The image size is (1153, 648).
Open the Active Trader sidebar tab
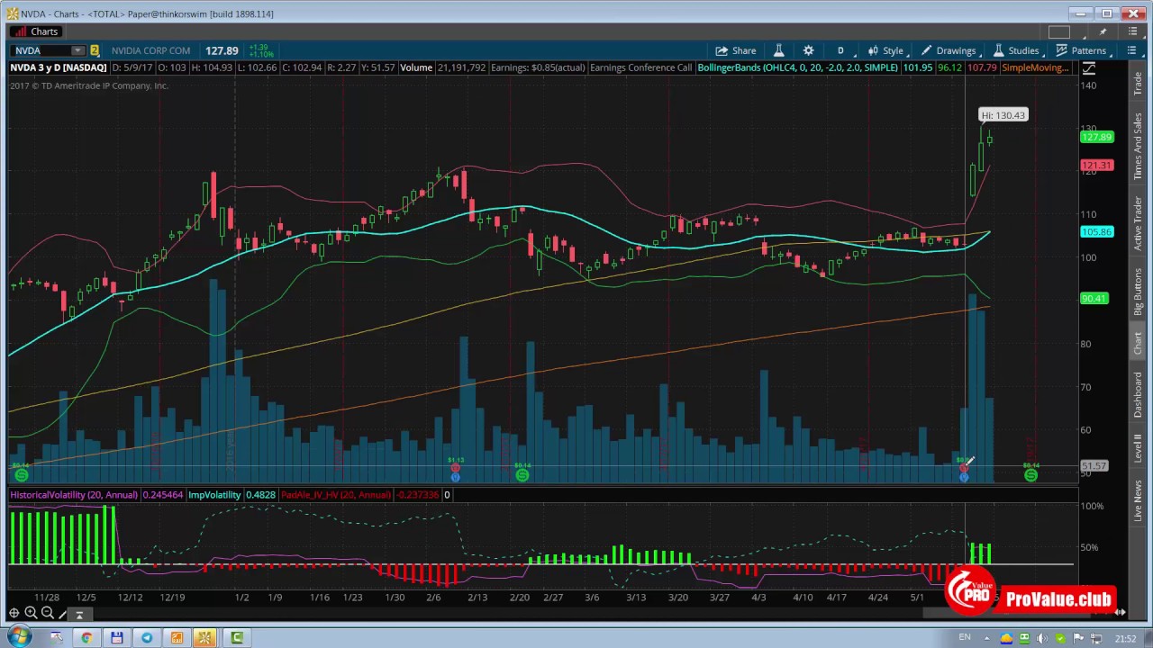click(x=1138, y=223)
